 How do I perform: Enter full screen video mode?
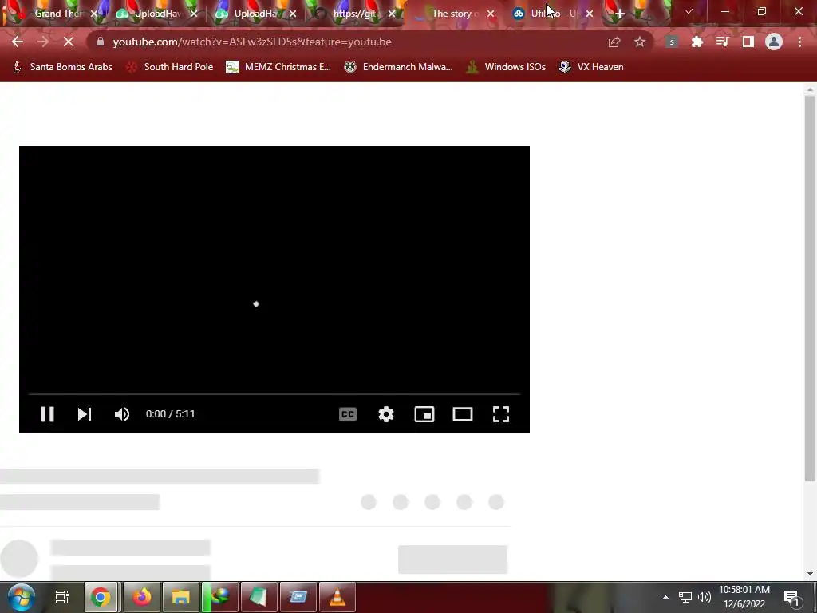coord(501,414)
